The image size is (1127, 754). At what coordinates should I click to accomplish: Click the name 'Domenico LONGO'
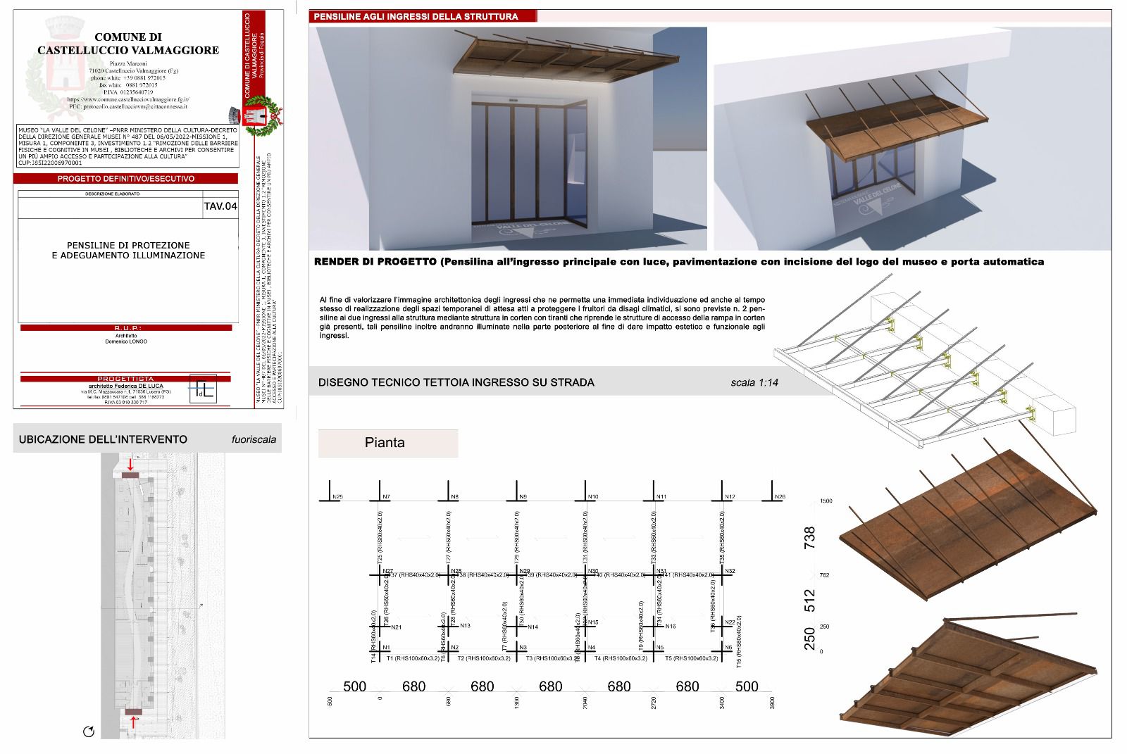tap(127, 341)
